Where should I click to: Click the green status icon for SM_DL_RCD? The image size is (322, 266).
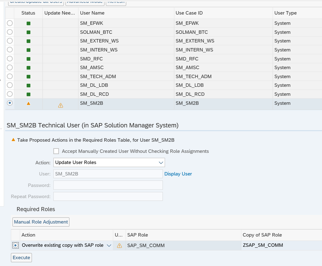(x=29, y=94)
